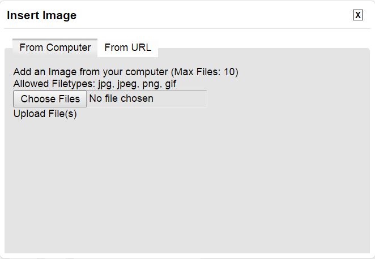This screenshot has width=375, height=259.
Task: Select the From Computer tab
Action: tap(55, 48)
